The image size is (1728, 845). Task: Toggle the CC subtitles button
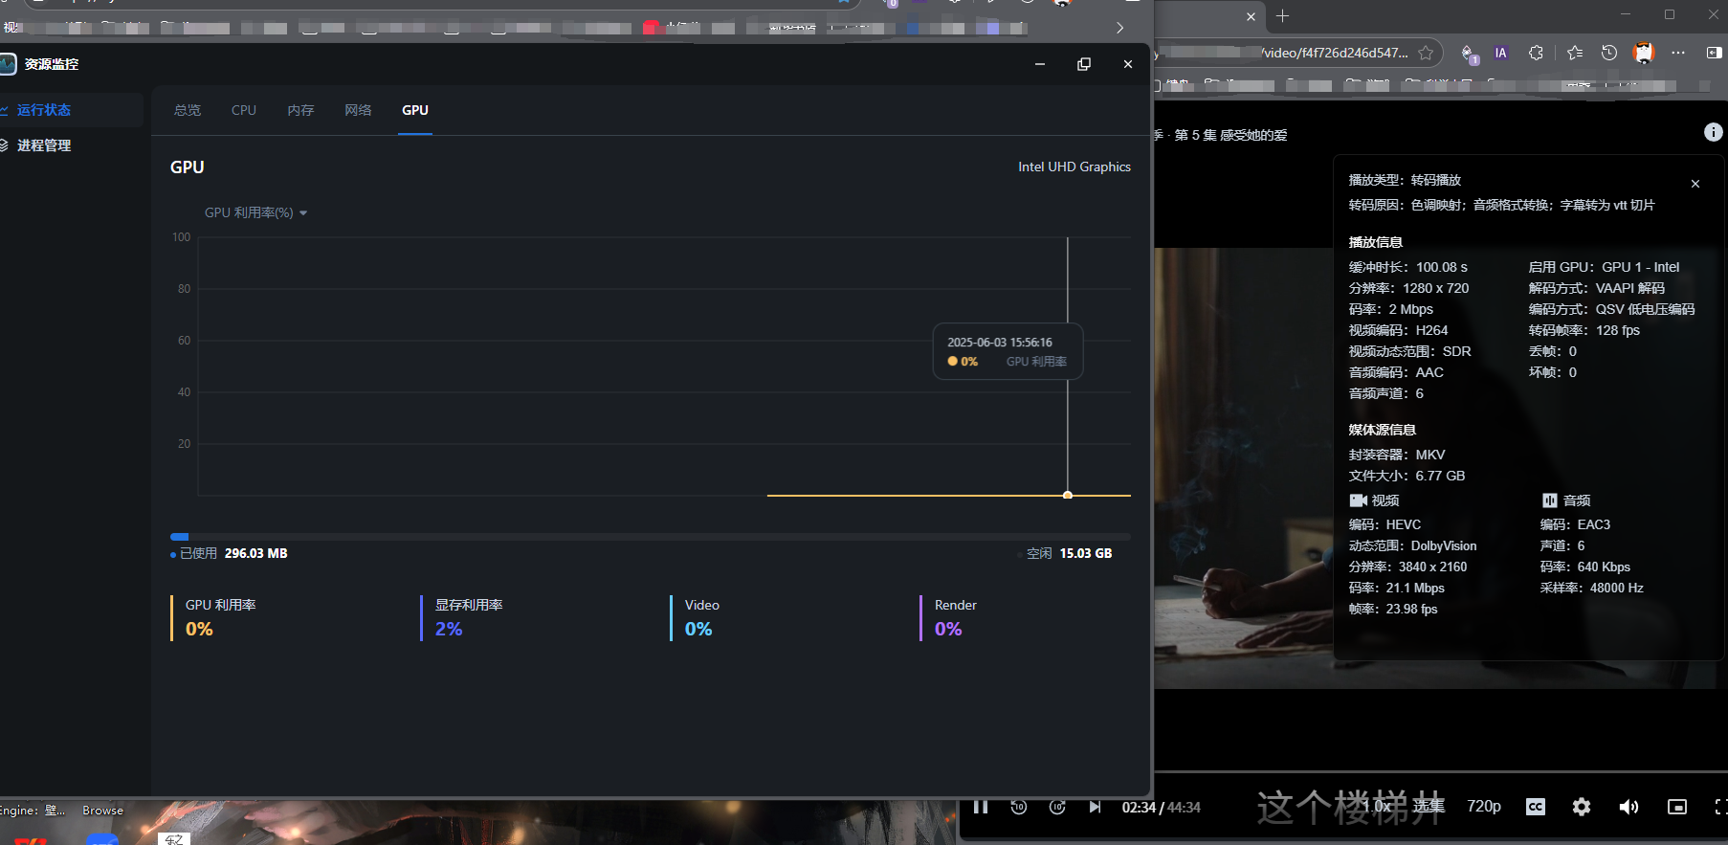1536,807
